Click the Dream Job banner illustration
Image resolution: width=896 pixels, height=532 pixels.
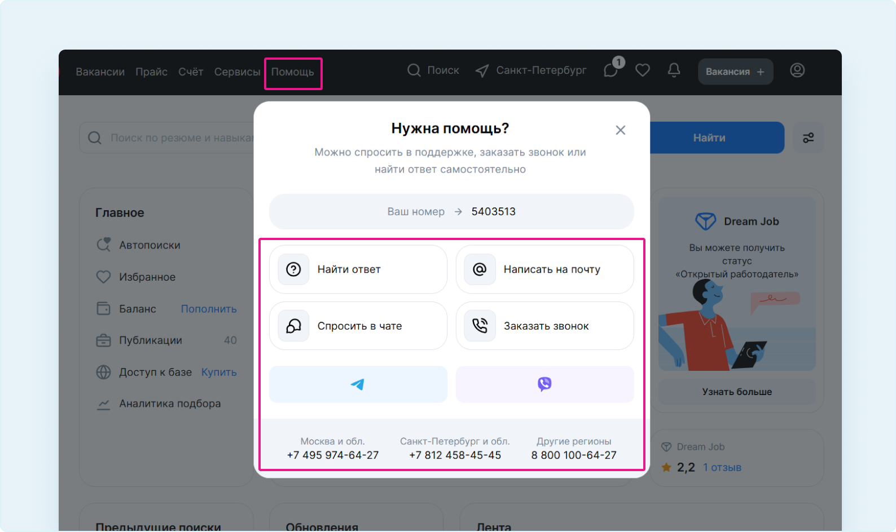[x=737, y=325]
